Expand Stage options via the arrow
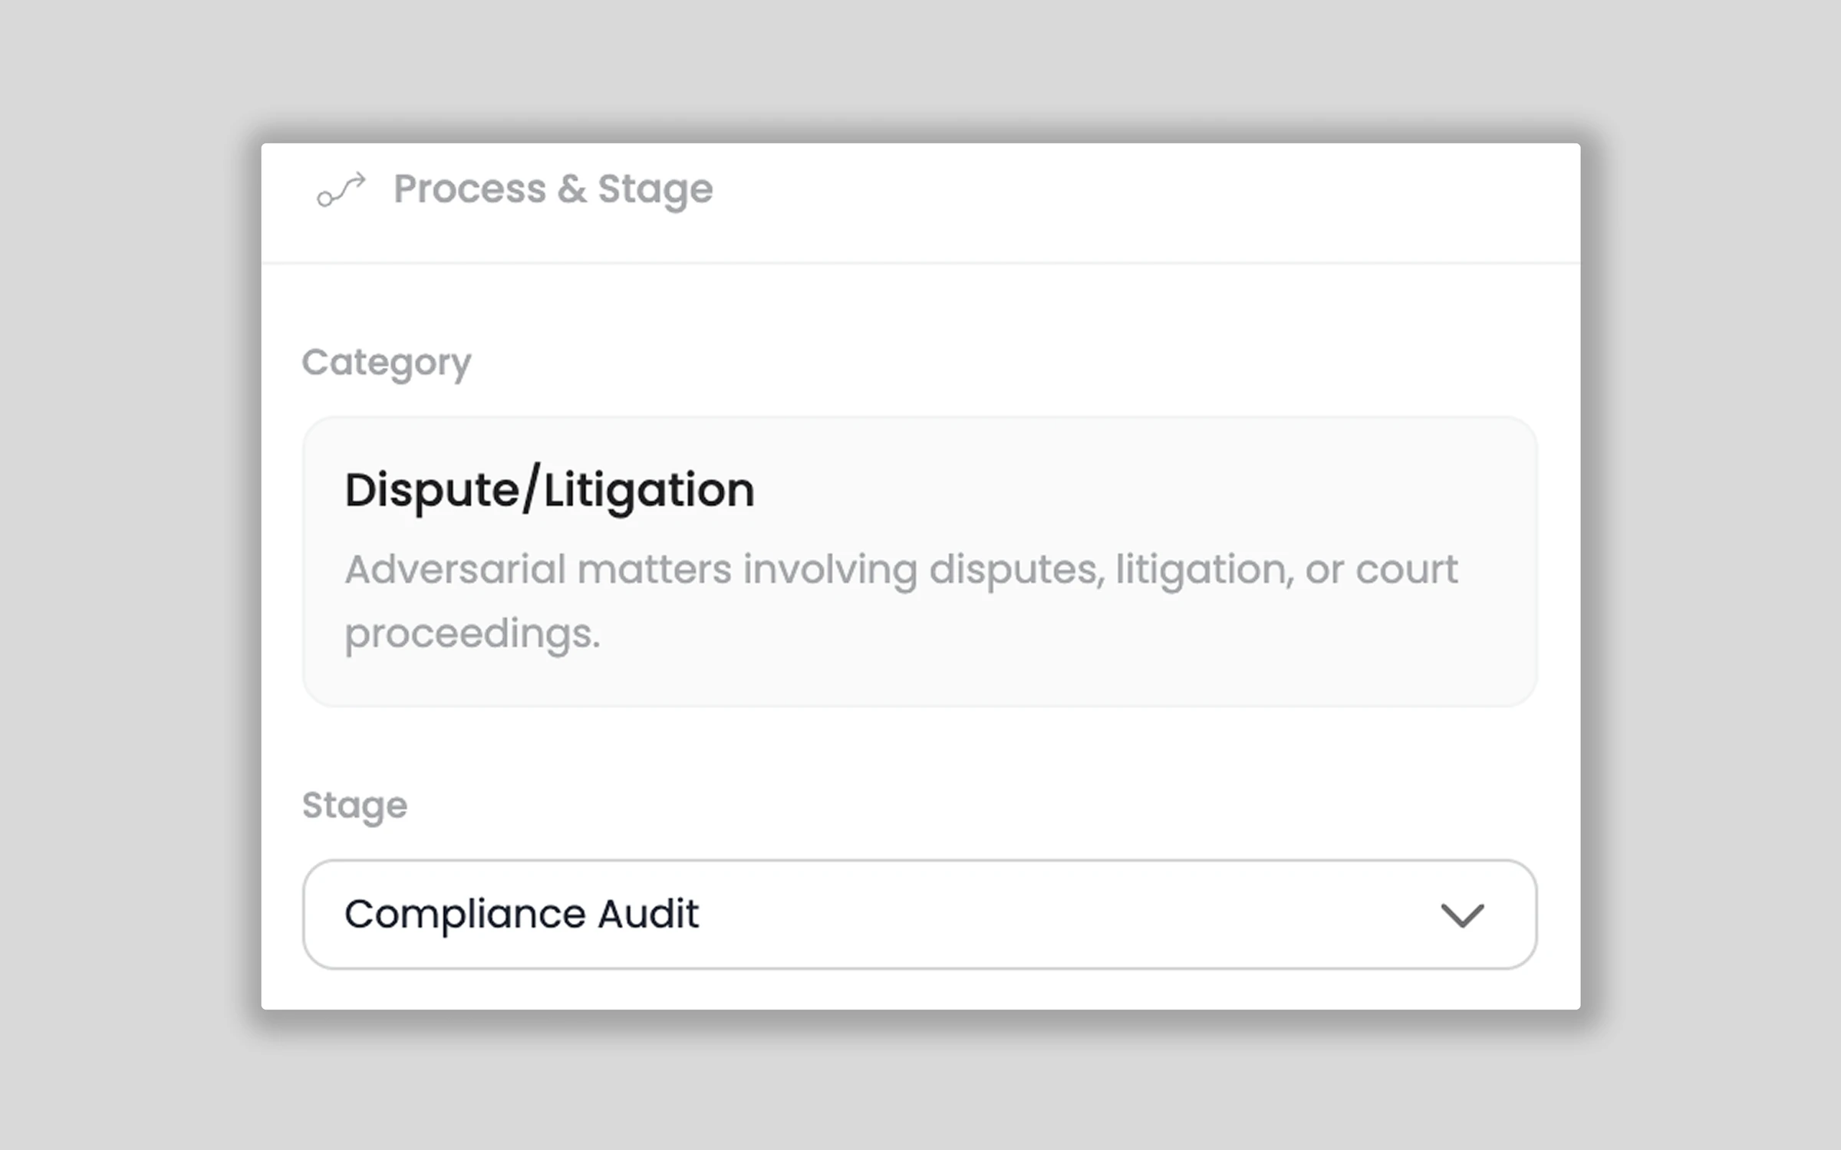1841x1150 pixels. tap(1462, 915)
